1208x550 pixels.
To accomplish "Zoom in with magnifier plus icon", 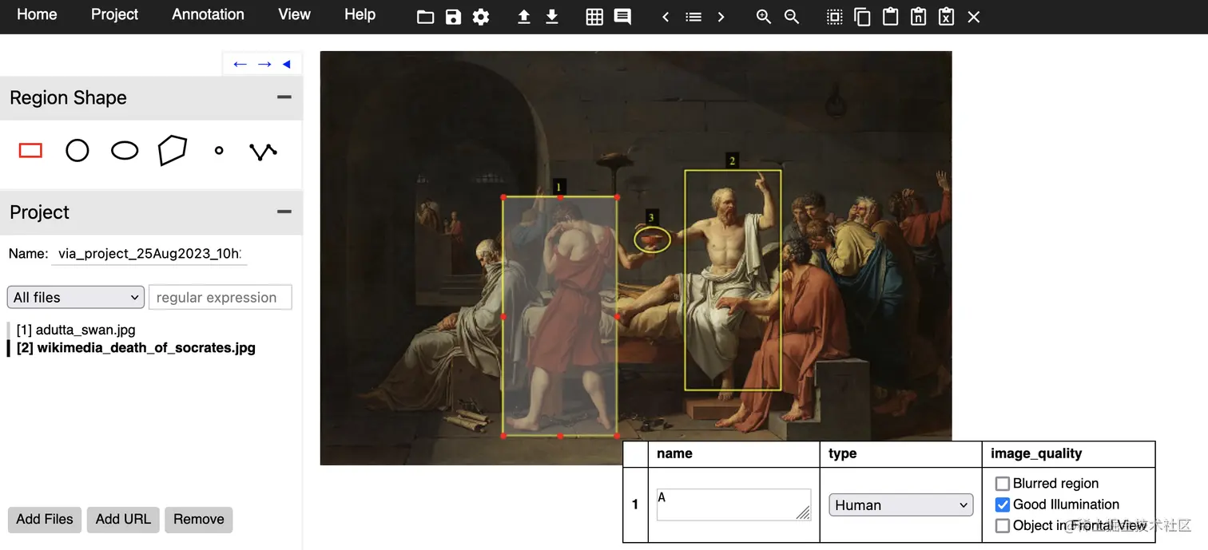I will pyautogui.click(x=764, y=17).
